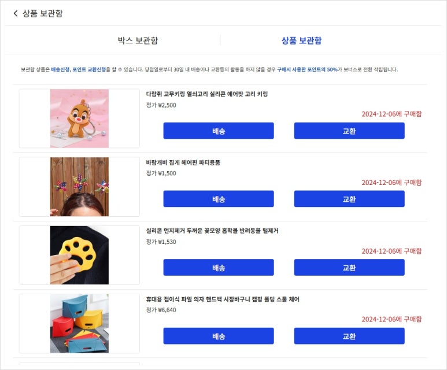View the yellow paw dust remover image
Image resolution: width=447 pixels, height=370 pixels.
(x=79, y=255)
